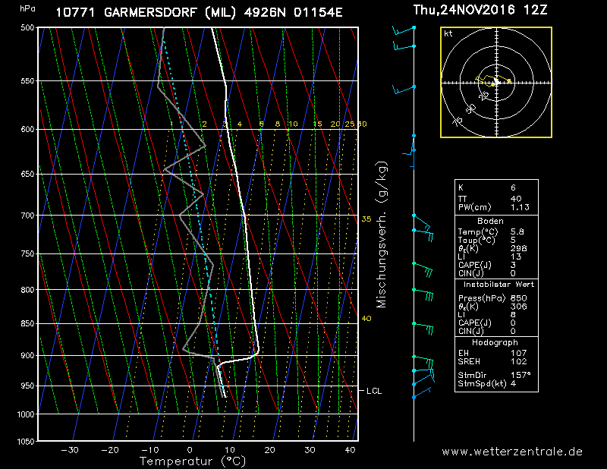This screenshot has height=469, width=607.
Task: Click the wind barb at 800 hPa level
Action: coord(423,293)
